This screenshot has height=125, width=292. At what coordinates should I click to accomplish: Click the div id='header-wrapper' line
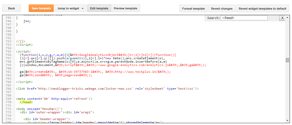pos(47,119)
